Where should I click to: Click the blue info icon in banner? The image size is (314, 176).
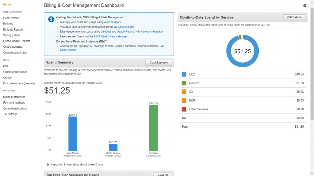[x=51, y=19]
